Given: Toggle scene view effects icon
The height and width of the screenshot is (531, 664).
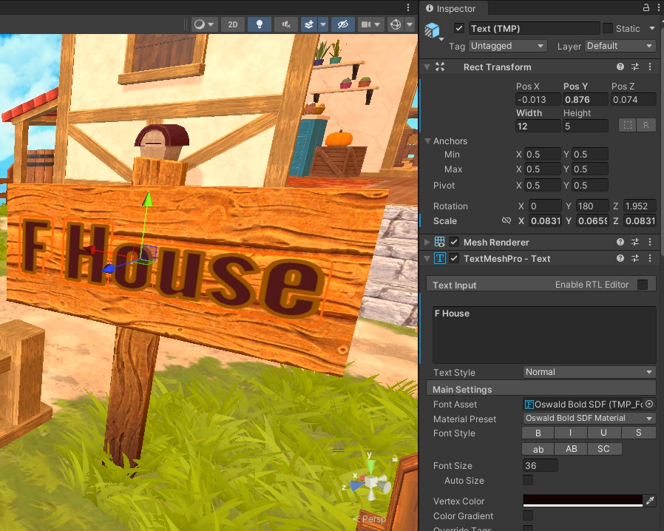Looking at the screenshot, I should [x=311, y=24].
